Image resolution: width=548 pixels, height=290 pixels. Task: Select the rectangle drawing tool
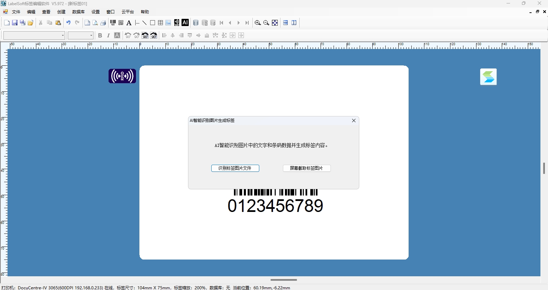(x=152, y=23)
